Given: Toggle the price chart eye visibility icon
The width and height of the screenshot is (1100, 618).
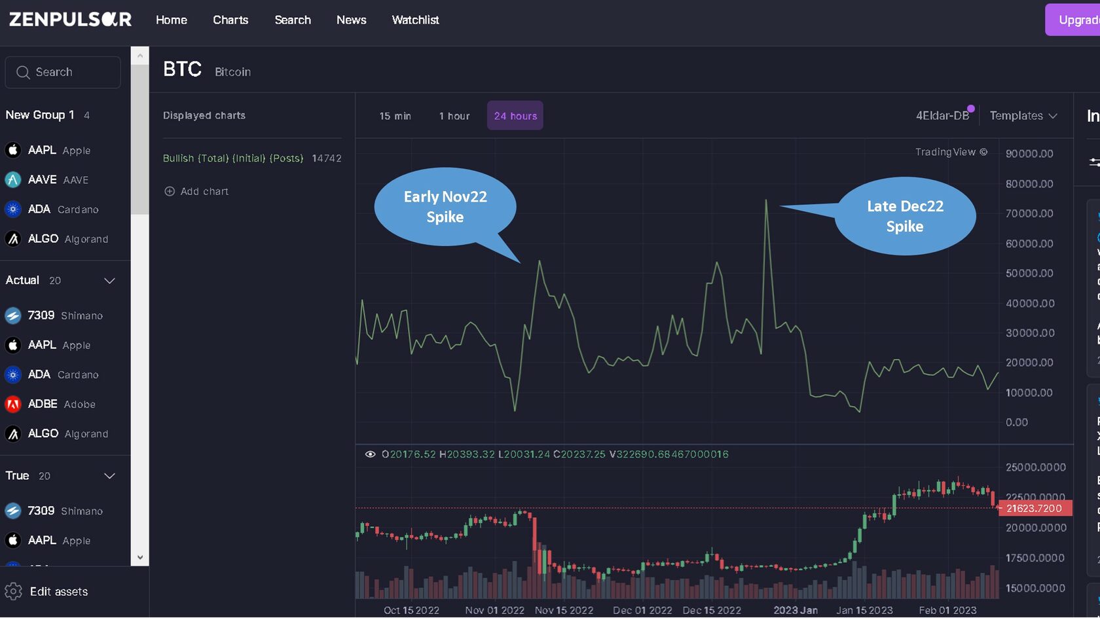Looking at the screenshot, I should point(370,454).
